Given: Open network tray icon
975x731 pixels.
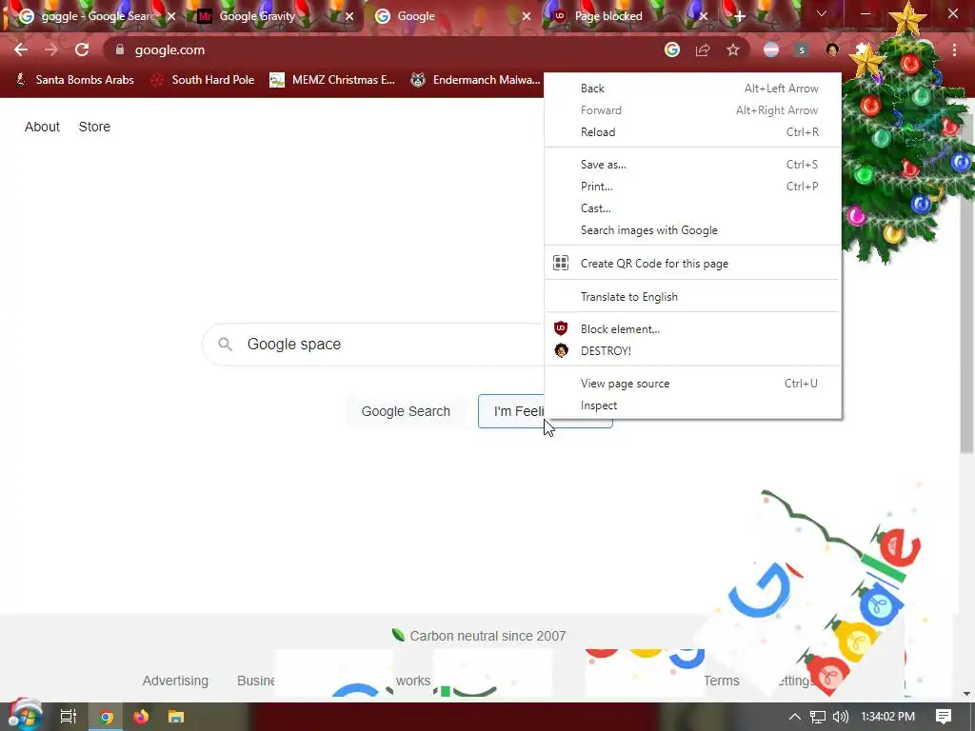Looking at the screenshot, I should coord(818,717).
